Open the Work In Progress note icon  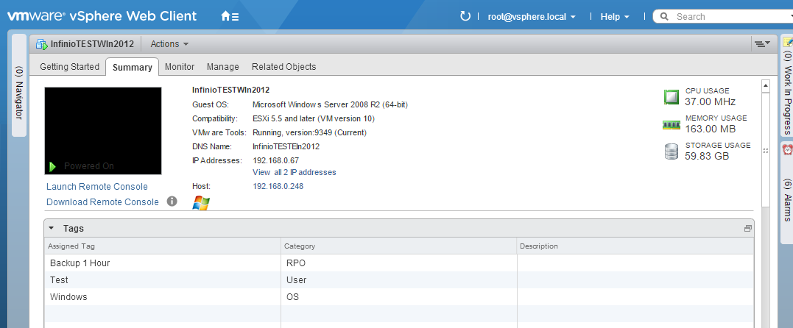[x=787, y=43]
